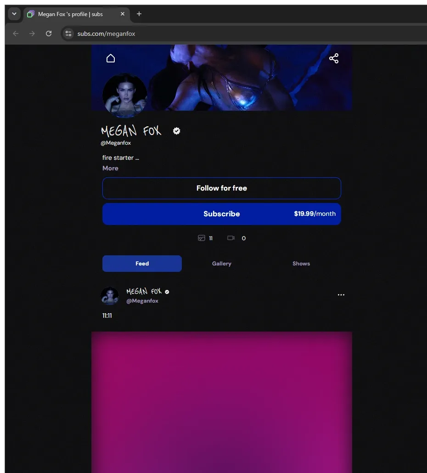Image resolution: width=427 pixels, height=473 pixels.
Task: Reload the page in browser
Action: [49, 34]
